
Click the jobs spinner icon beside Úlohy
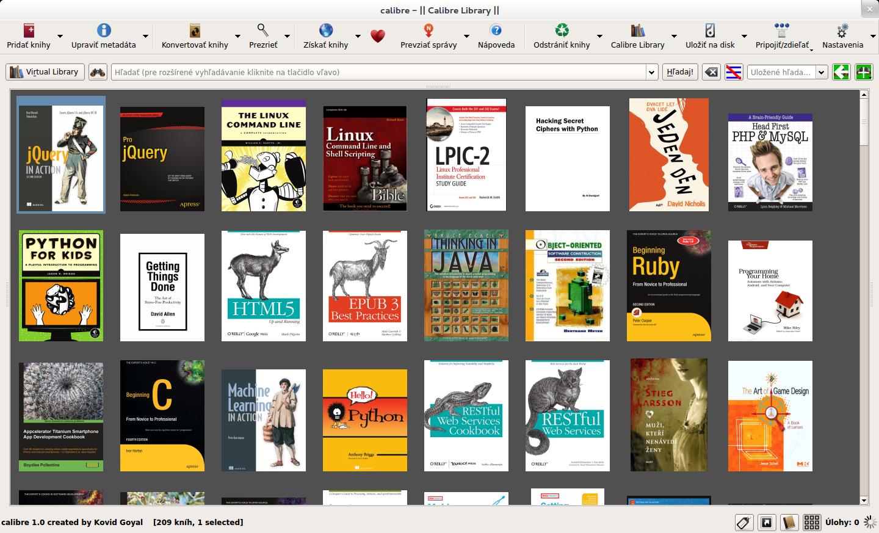coord(870,522)
